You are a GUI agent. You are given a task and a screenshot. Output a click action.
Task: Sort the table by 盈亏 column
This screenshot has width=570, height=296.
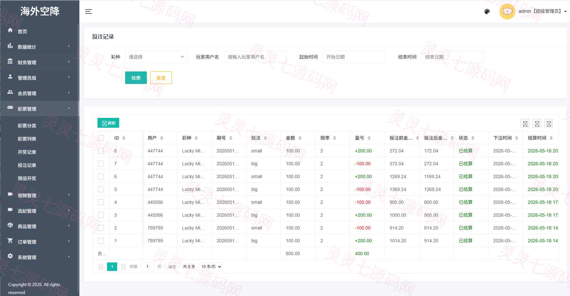click(x=369, y=138)
